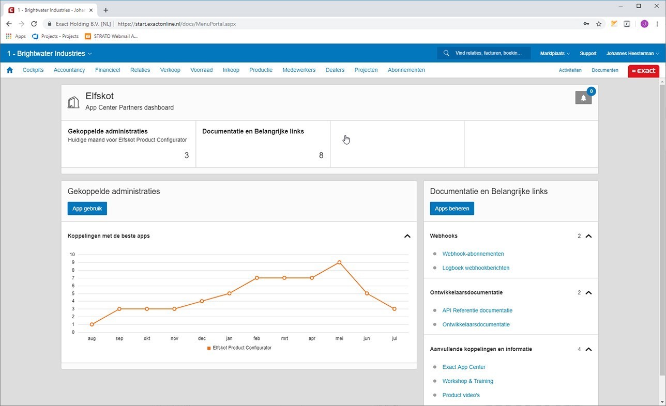Open Johannes Heesterman user menu
Image resolution: width=666 pixels, height=406 pixels.
click(632, 53)
